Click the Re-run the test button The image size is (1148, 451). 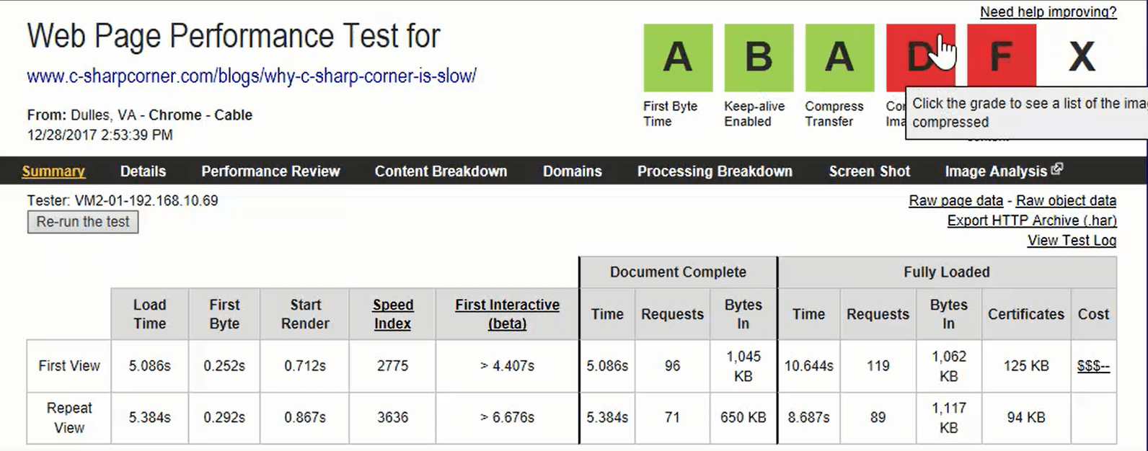click(82, 222)
